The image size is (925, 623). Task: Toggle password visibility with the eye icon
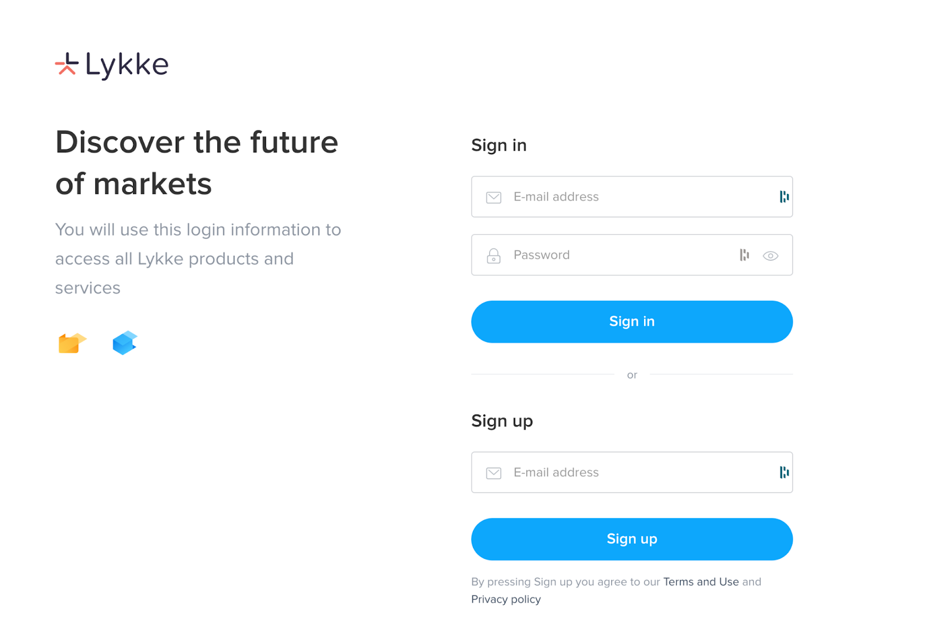(770, 256)
